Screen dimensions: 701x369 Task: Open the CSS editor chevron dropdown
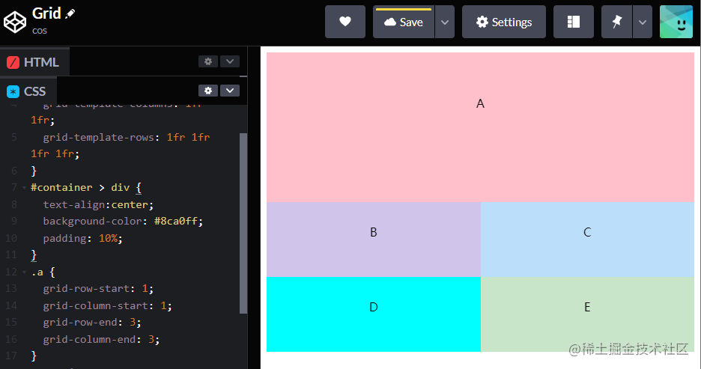[230, 91]
